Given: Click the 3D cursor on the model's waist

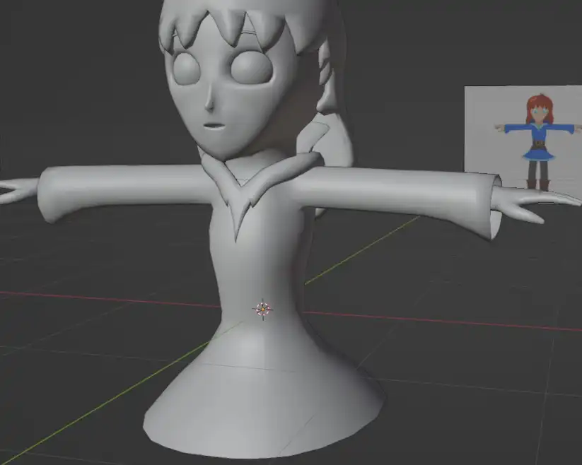Looking at the screenshot, I should point(263,309).
